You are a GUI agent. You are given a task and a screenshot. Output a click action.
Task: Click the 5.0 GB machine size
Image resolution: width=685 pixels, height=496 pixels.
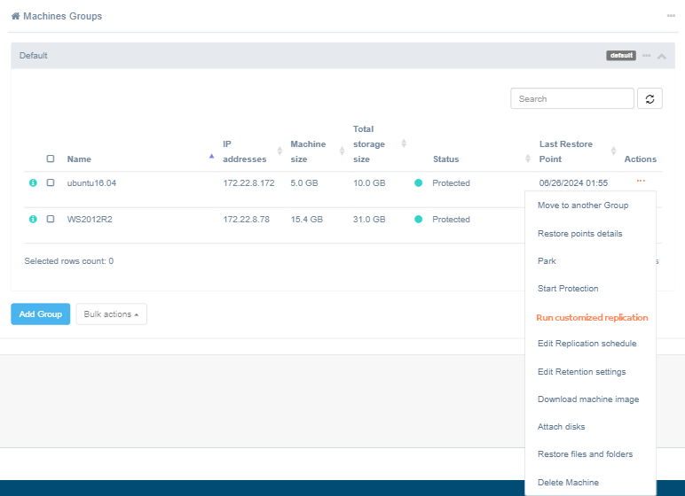click(x=304, y=183)
